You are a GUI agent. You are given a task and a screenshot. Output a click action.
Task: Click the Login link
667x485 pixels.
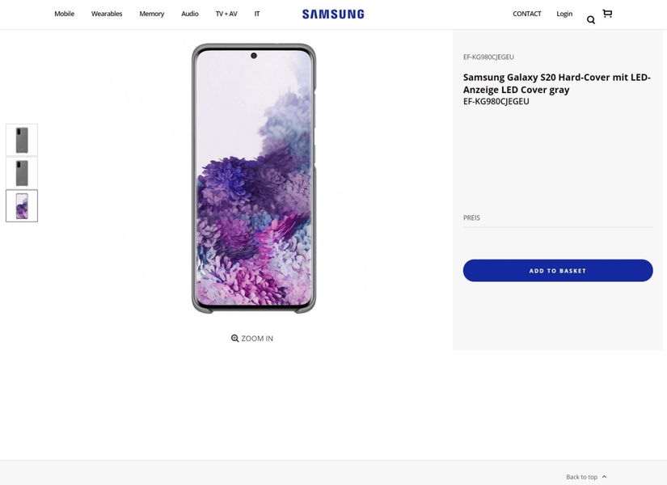(564, 14)
